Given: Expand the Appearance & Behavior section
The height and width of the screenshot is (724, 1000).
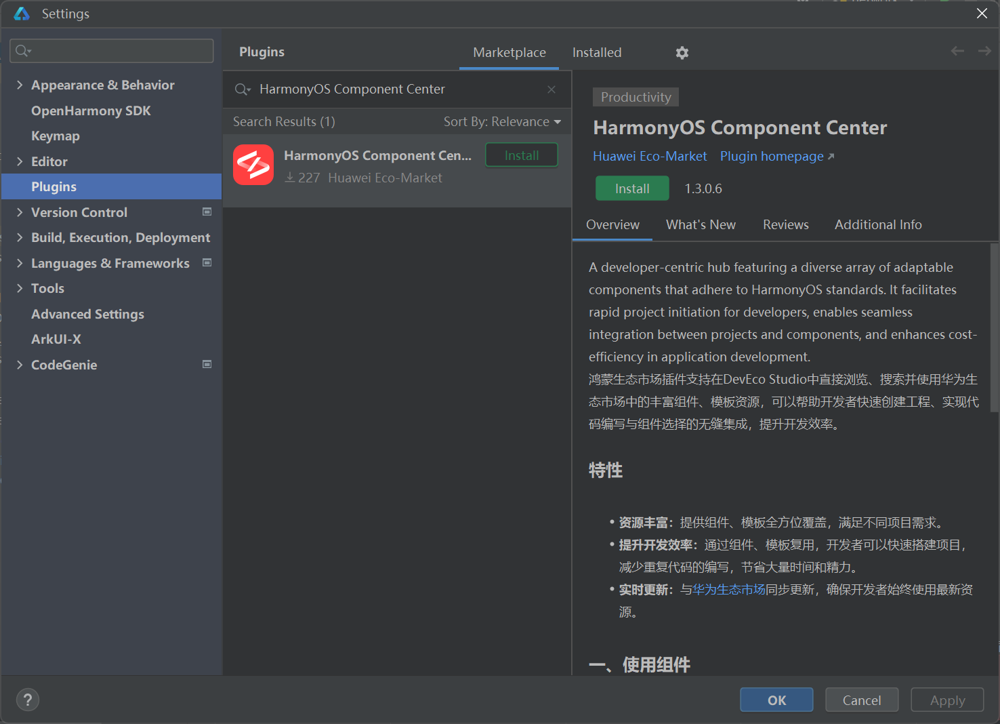Looking at the screenshot, I should 20,85.
